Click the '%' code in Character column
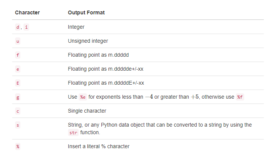 [x=18, y=147]
